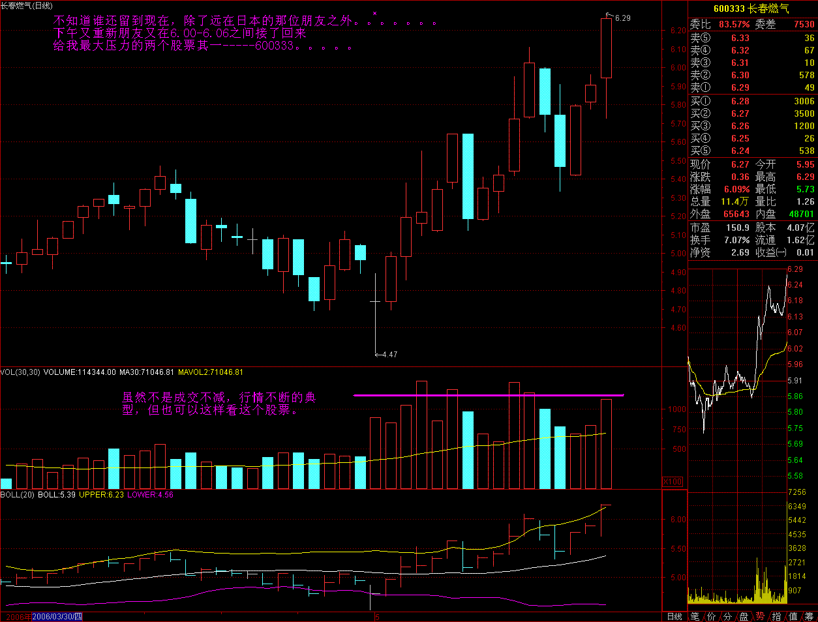
Task: Switch to the 价 tab
Action: pos(712,616)
